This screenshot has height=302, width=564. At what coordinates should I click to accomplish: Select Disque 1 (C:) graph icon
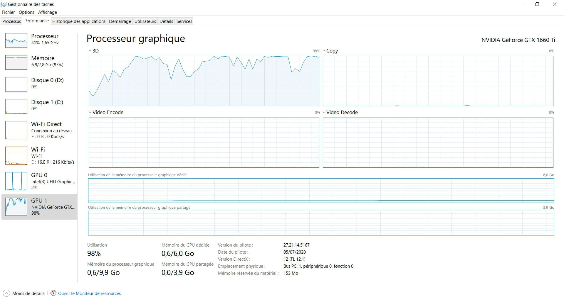[x=16, y=106]
